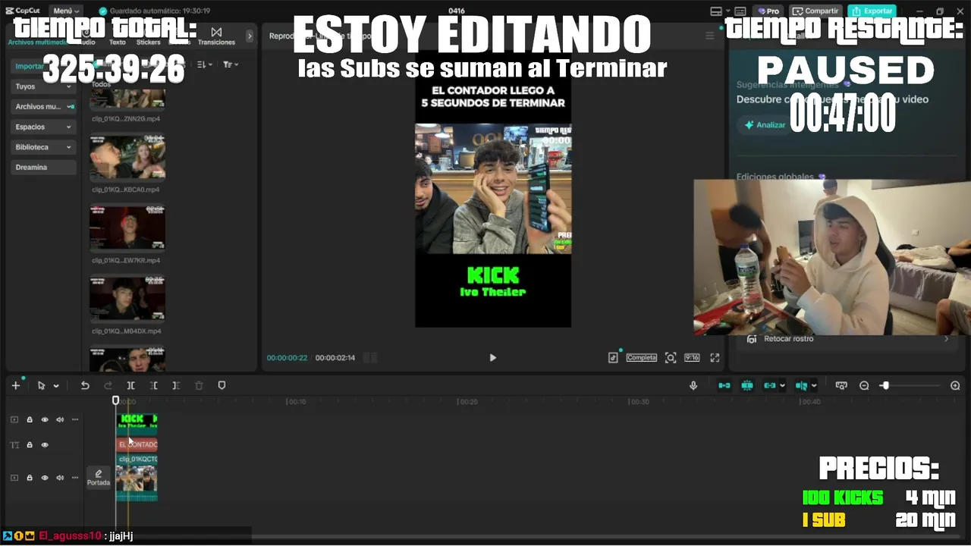The width and height of the screenshot is (971, 546).
Task: Delete the selected timeline clip
Action: [199, 385]
